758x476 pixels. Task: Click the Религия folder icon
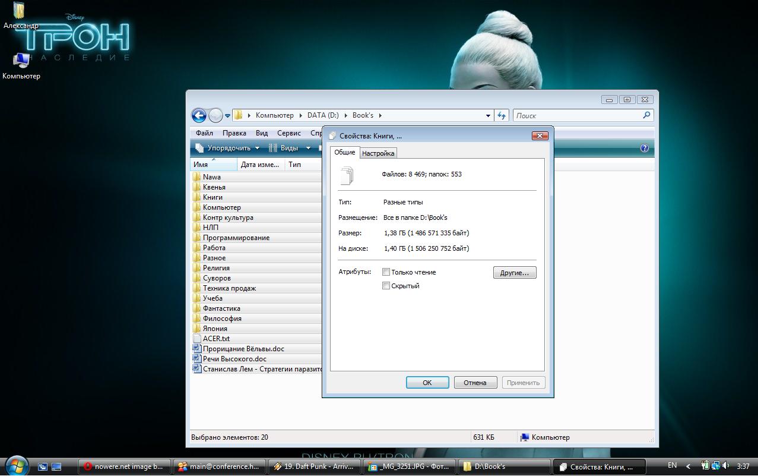point(197,267)
